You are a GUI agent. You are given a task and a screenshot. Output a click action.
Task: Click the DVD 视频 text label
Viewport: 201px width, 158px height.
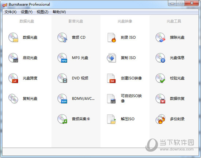coord(80,78)
